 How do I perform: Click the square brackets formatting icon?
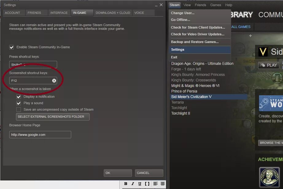[147, 183]
